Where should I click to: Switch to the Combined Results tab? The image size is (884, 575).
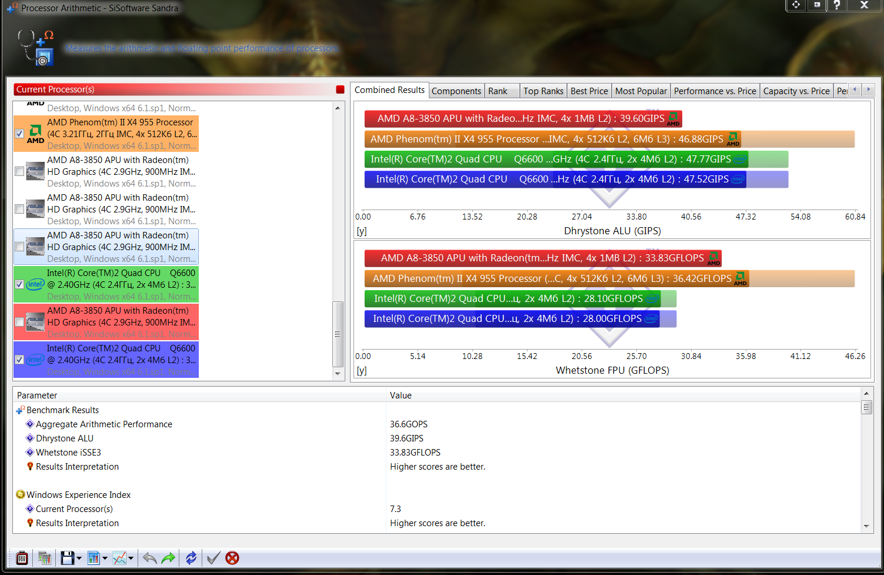coord(389,90)
